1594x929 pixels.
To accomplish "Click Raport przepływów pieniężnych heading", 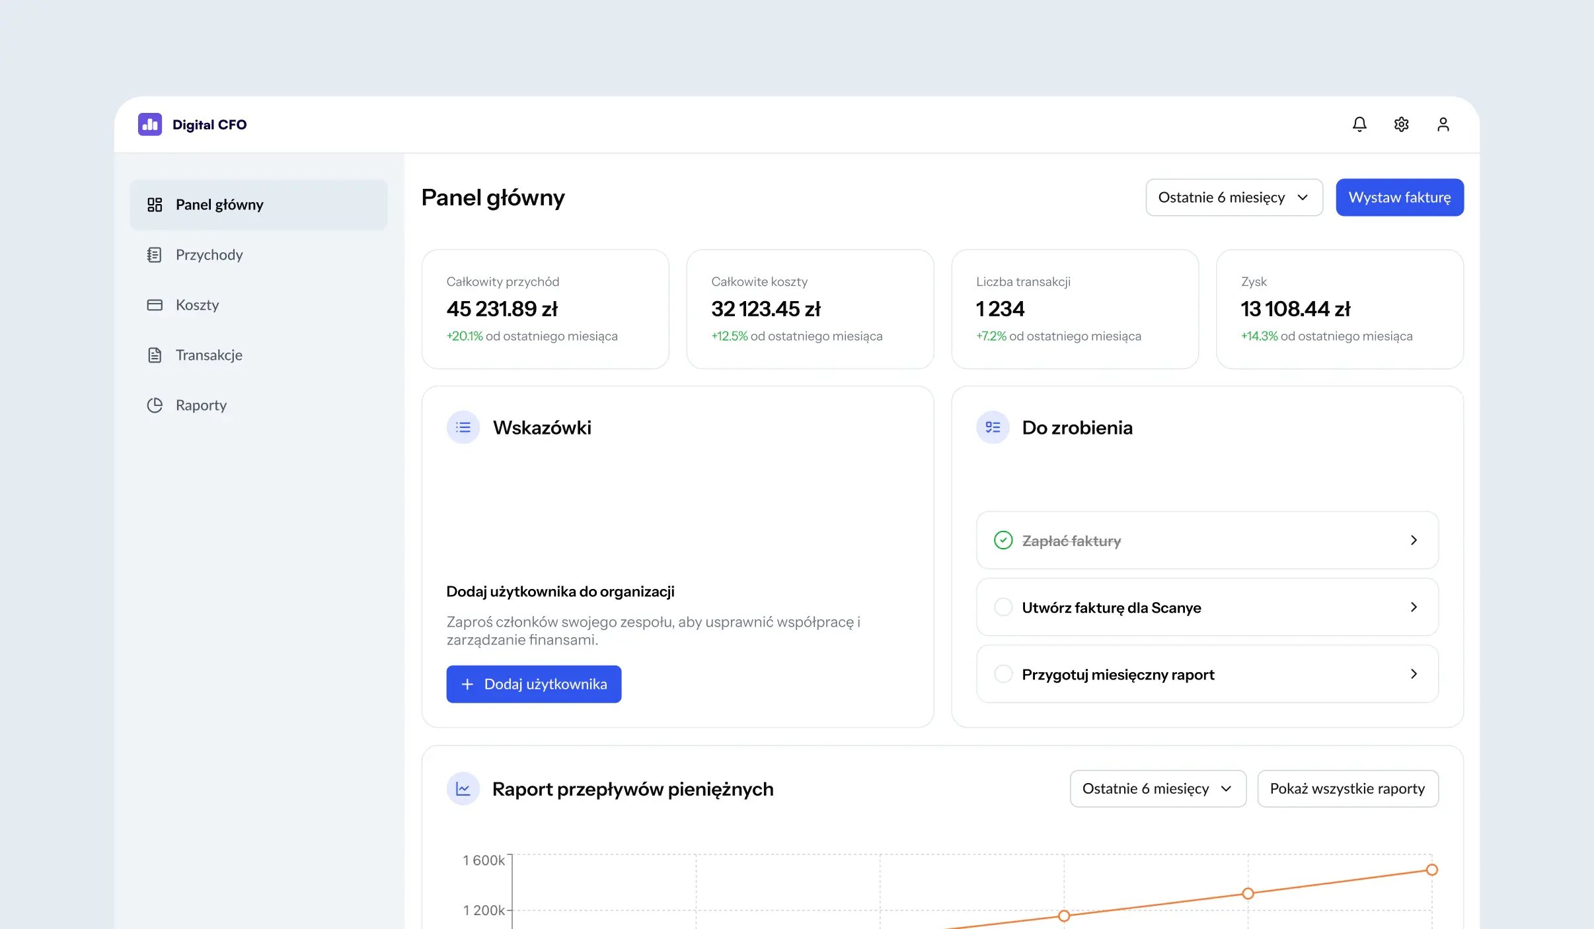I will [633, 789].
